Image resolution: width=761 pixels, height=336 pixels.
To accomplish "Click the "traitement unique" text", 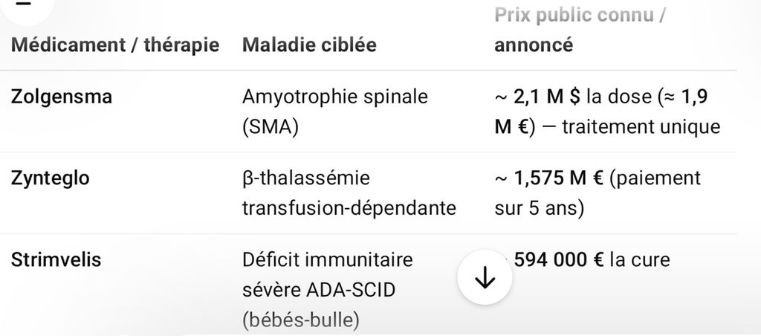I will (x=641, y=126).
